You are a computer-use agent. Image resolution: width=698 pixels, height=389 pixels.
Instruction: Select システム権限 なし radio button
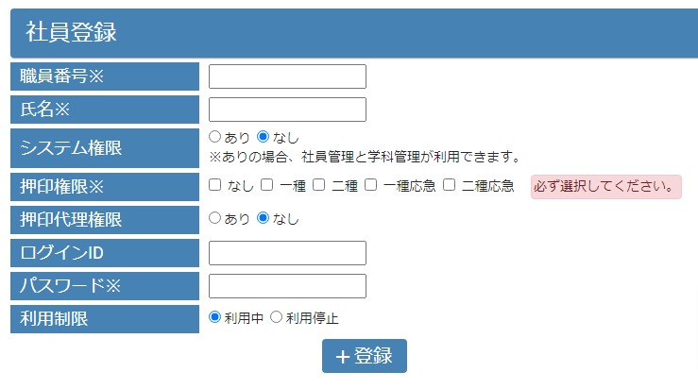point(263,137)
